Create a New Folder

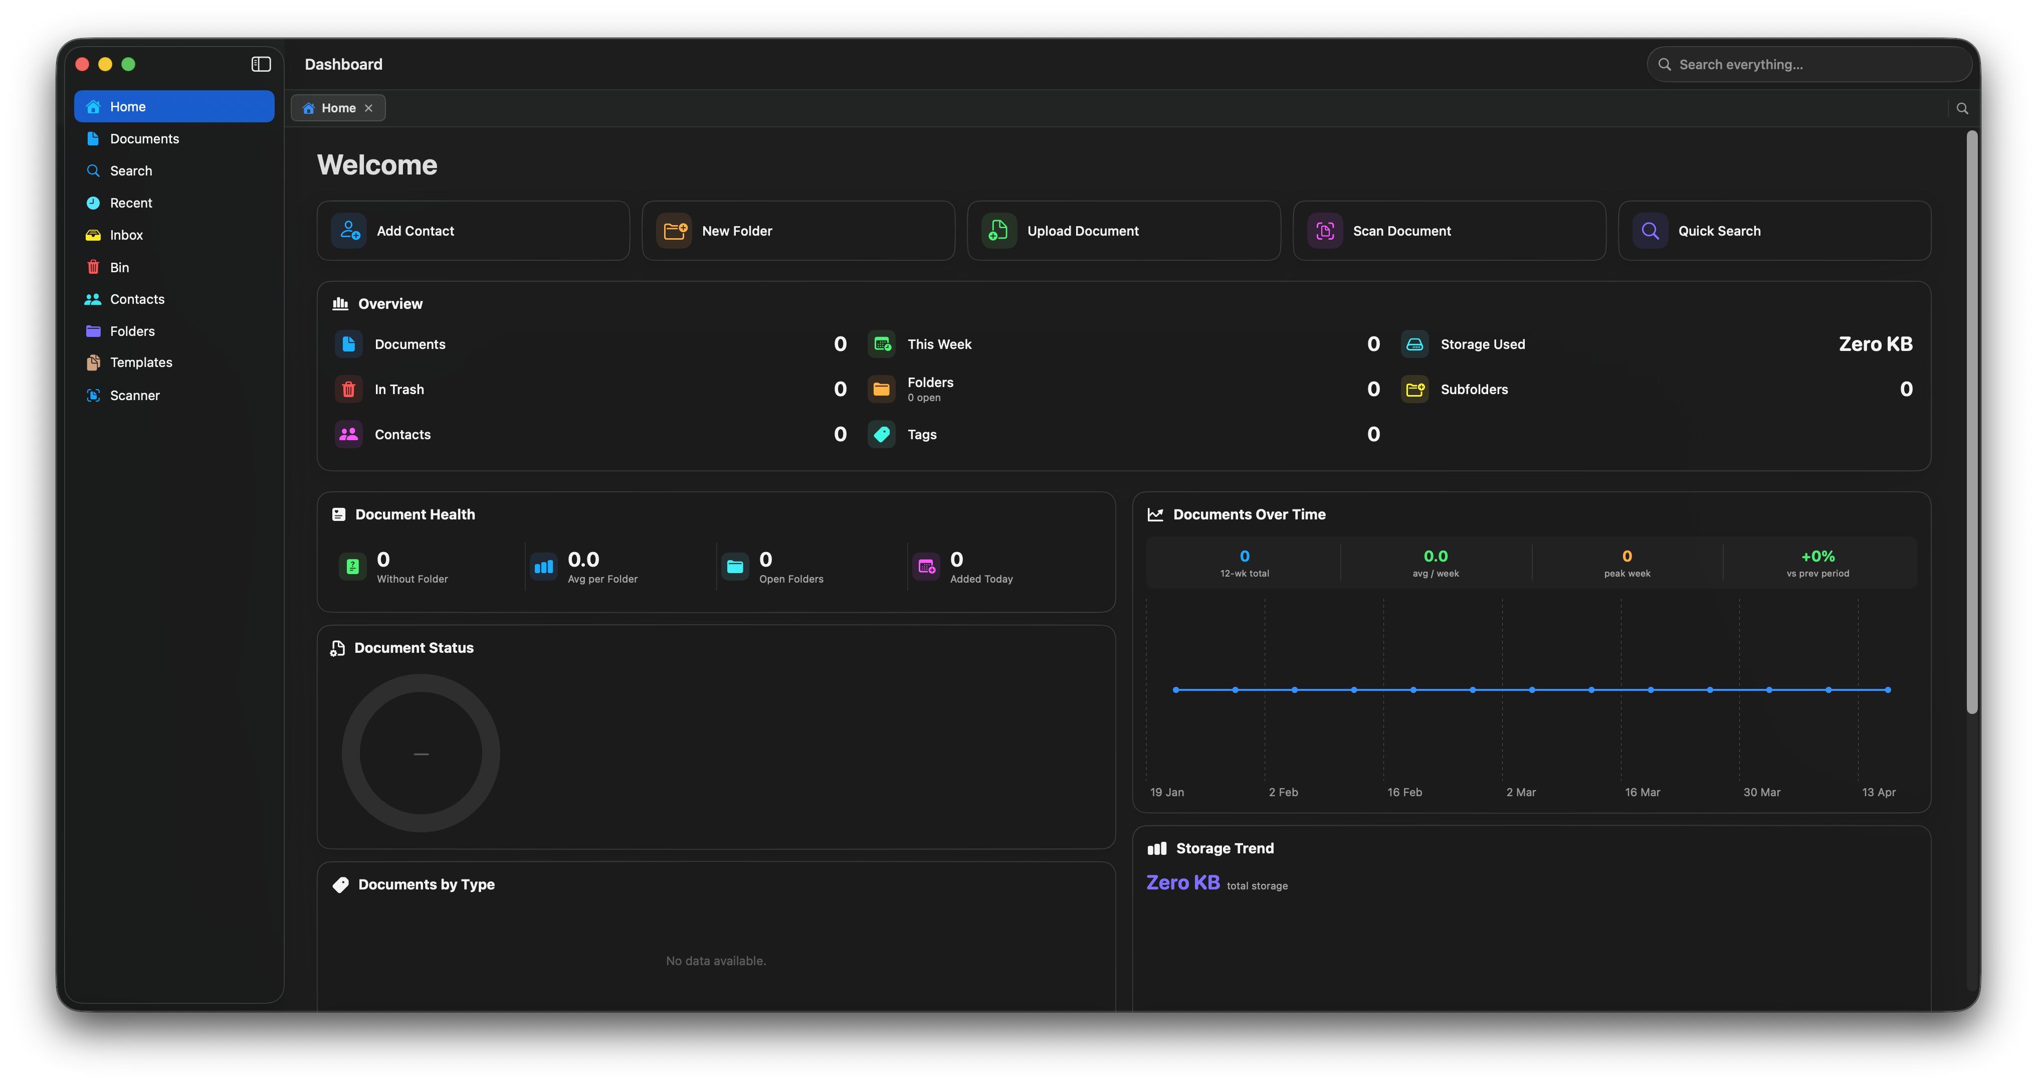pos(798,230)
